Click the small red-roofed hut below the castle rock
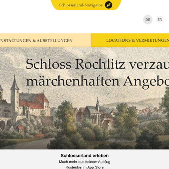The width and height of the screenshot is (169, 169). click(21, 129)
